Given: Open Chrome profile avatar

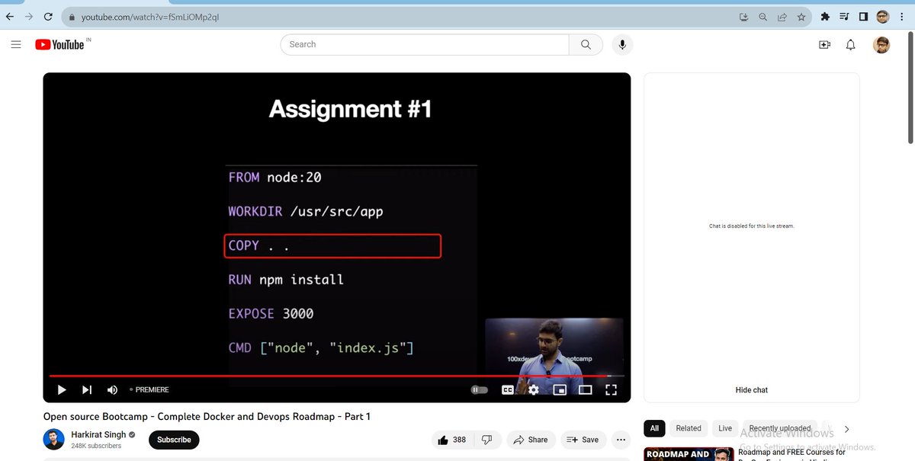Looking at the screenshot, I should coord(882,16).
